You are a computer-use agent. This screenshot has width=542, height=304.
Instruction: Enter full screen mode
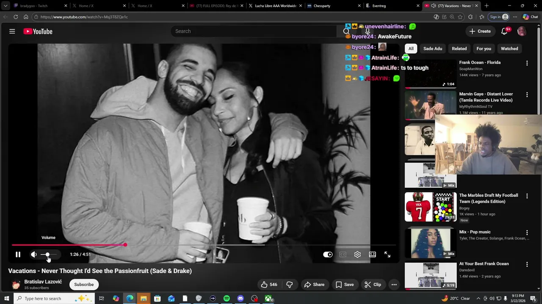pyautogui.click(x=387, y=254)
